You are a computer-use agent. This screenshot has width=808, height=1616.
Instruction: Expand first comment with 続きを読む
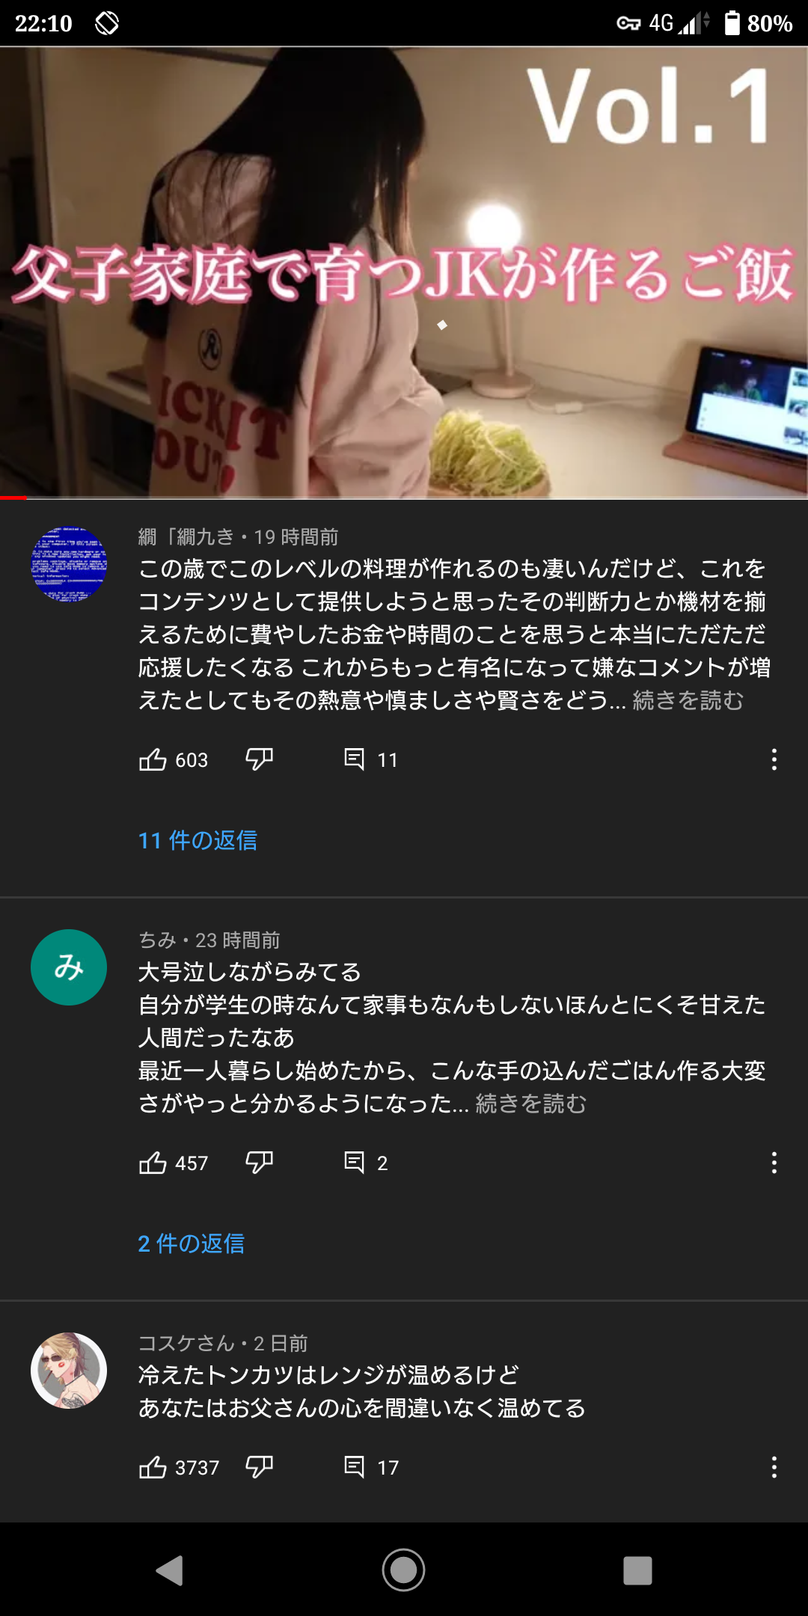click(x=688, y=700)
